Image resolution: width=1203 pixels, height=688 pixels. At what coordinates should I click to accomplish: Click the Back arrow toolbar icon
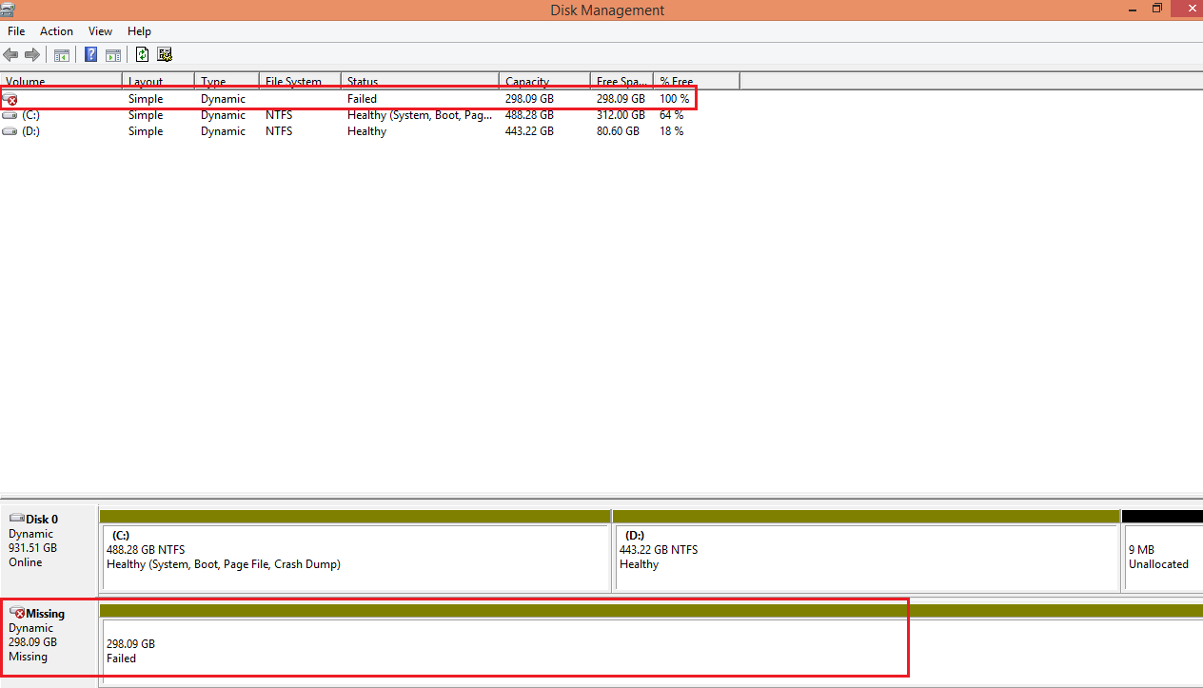[10, 54]
